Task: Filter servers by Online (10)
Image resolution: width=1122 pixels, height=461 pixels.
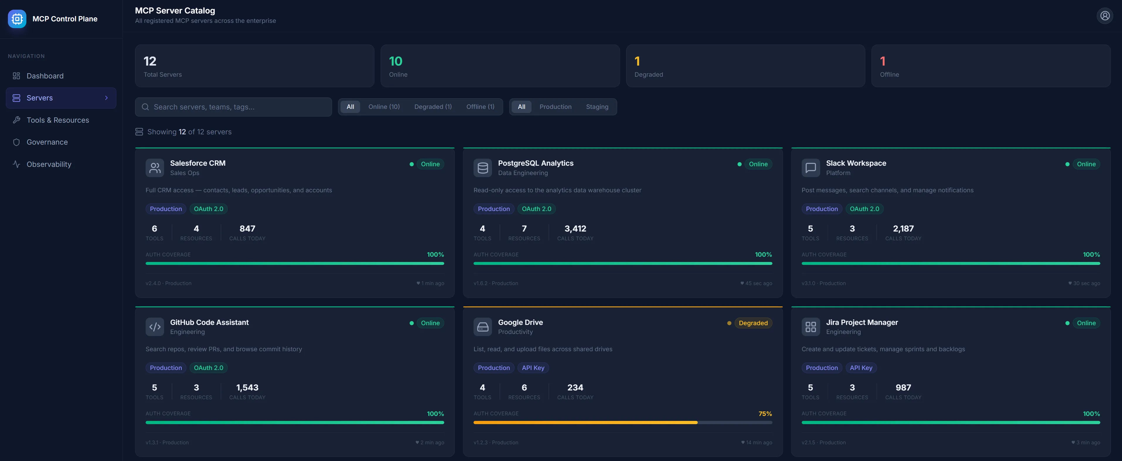Action: [x=384, y=107]
